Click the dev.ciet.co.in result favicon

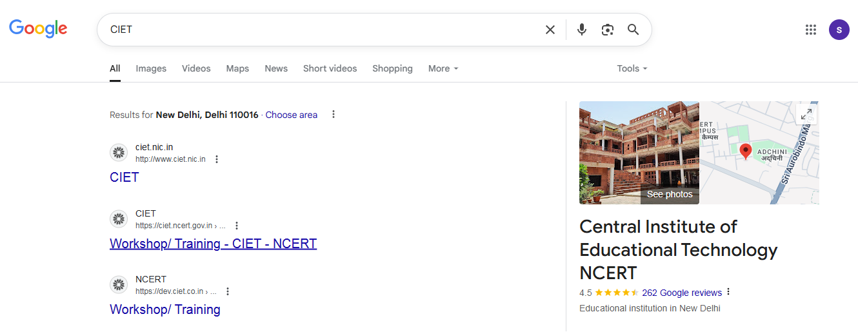pos(119,285)
